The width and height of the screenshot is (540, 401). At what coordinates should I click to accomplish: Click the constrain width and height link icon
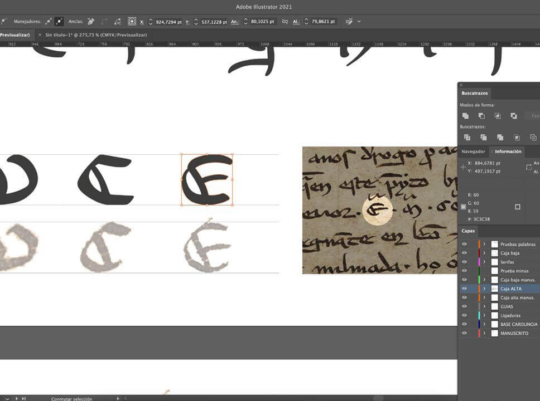(x=285, y=22)
